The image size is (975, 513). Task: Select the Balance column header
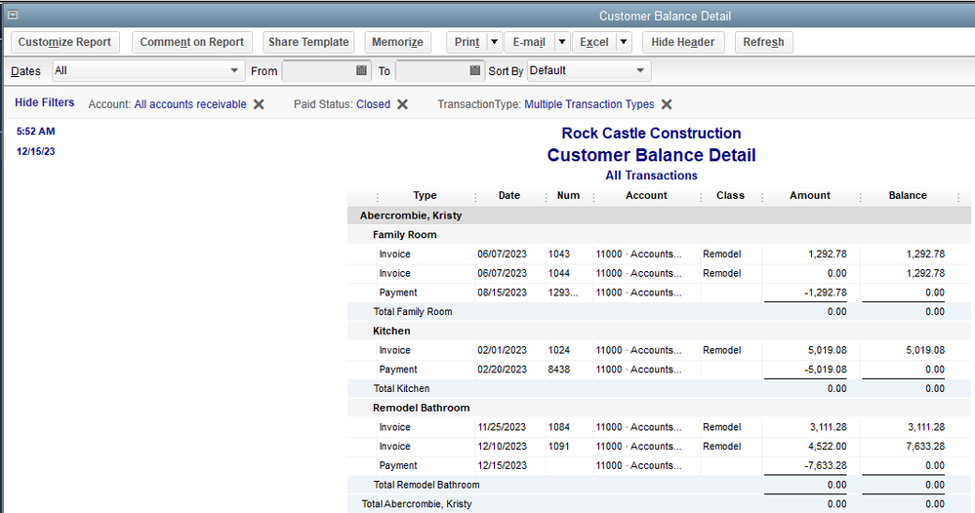click(x=908, y=195)
